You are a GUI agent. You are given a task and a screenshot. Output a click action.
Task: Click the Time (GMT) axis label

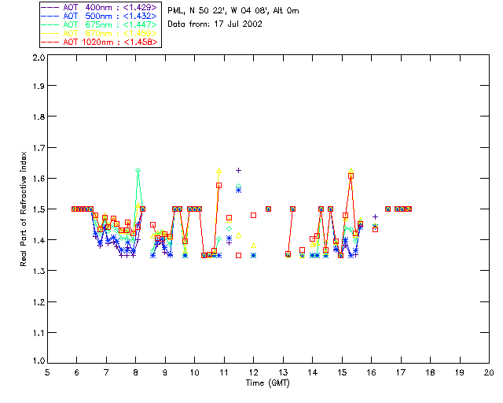pos(267,383)
